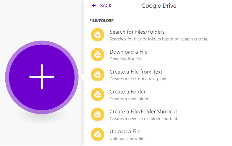Select the Search for Files/Folders module
This screenshot has height=146, width=232.
pos(137,32)
